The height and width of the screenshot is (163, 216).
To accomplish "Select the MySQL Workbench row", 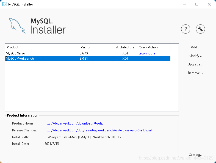I will [88, 59].
